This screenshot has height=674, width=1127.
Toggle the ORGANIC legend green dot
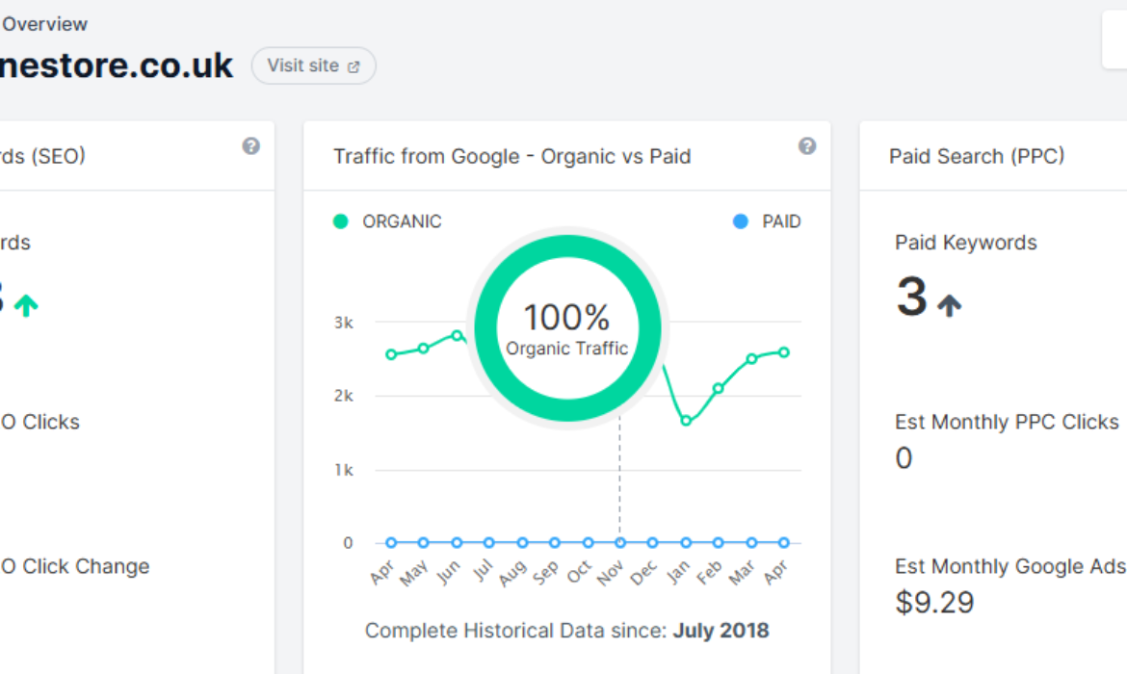(341, 221)
